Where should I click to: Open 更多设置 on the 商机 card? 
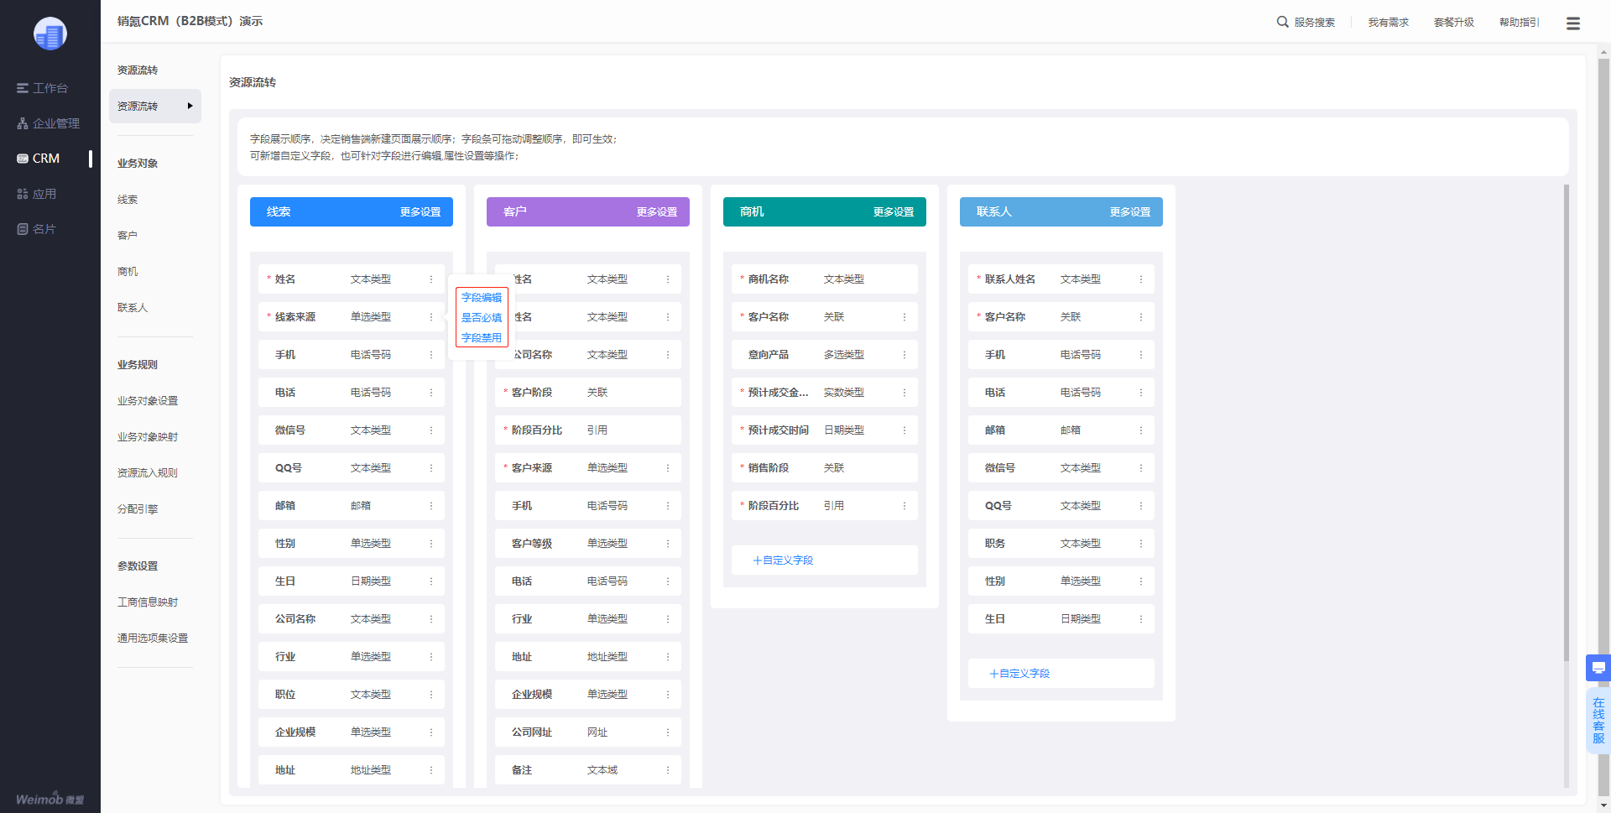[894, 212]
